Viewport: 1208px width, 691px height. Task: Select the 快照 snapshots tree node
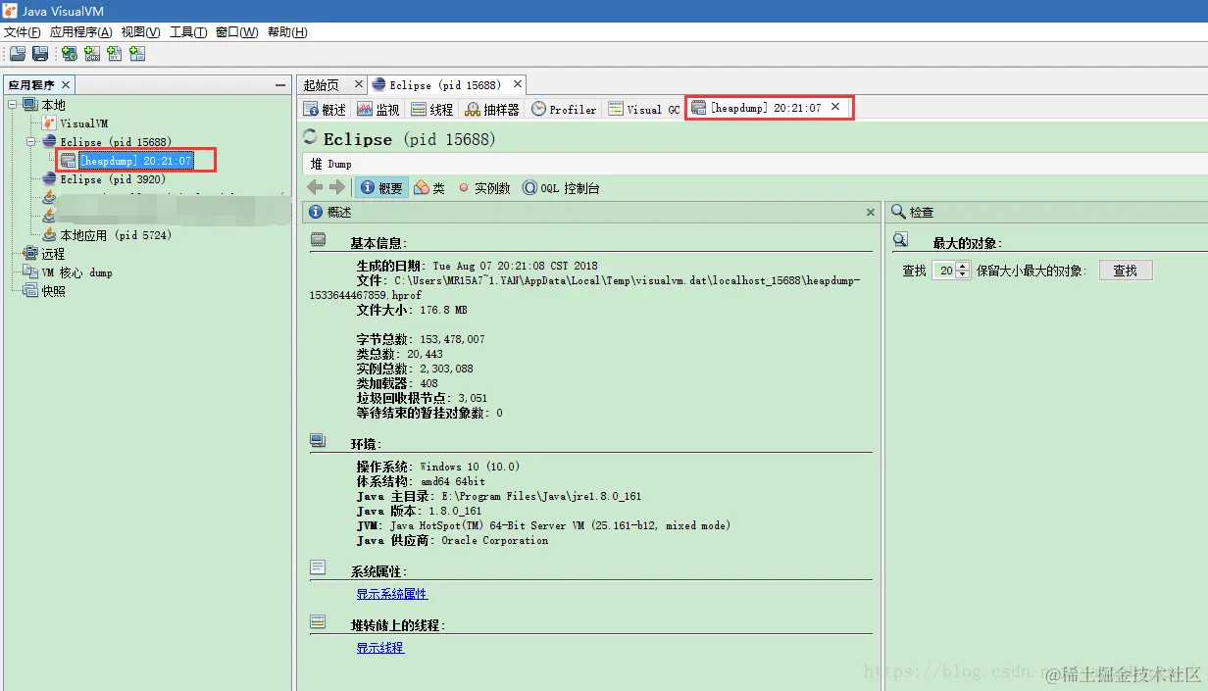53,291
